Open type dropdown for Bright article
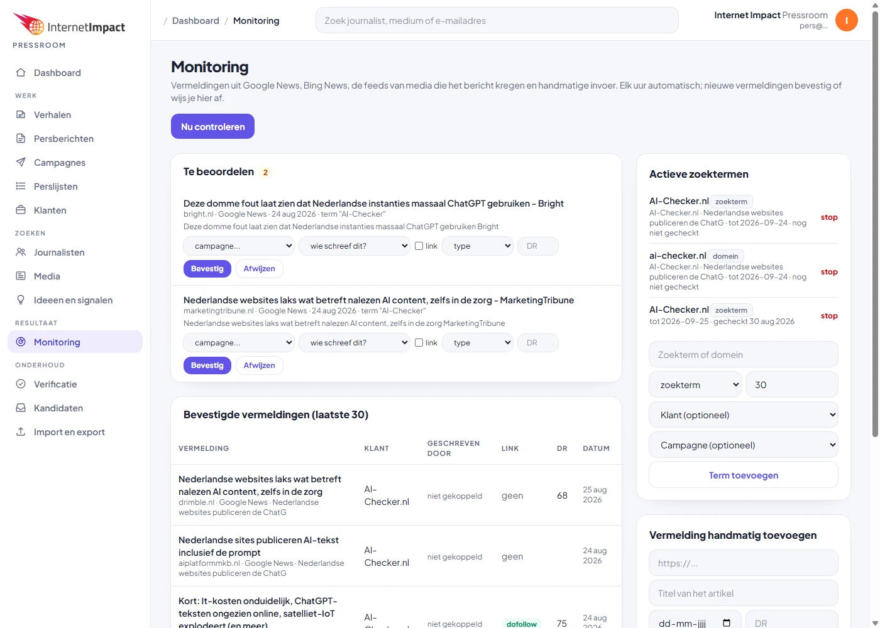The image size is (880, 628). coord(478,246)
